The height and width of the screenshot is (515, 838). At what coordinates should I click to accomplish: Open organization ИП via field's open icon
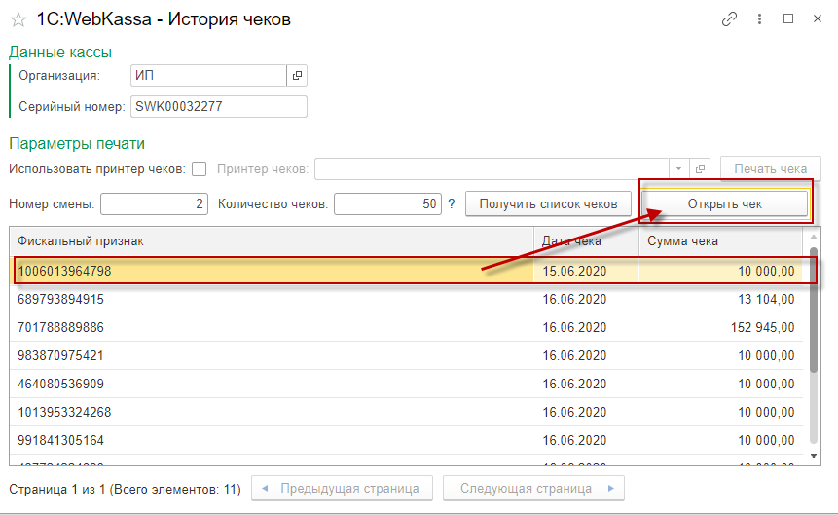point(297,75)
